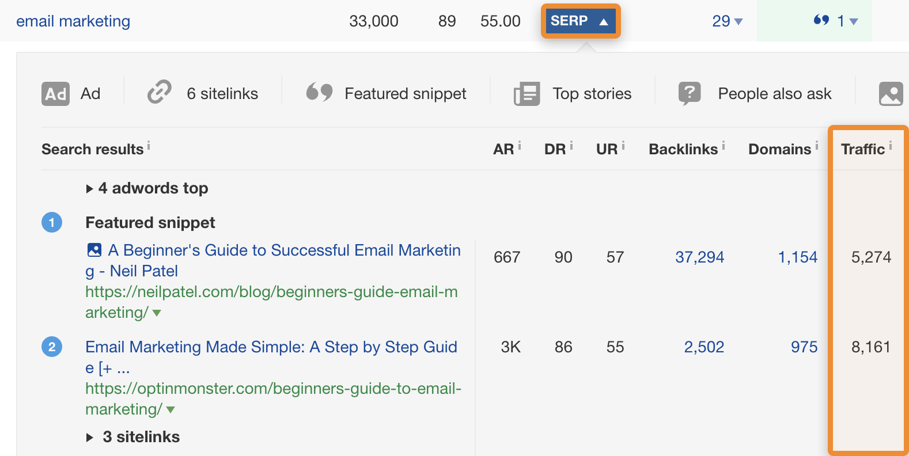Viewport: 909px width, 456px height.
Task: Open the dropdown showing 29 results
Action: (727, 21)
